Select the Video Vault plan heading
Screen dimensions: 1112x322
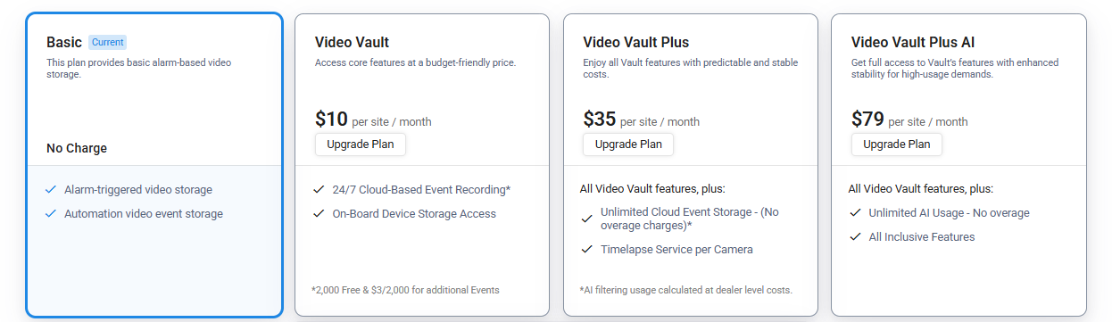coord(352,42)
